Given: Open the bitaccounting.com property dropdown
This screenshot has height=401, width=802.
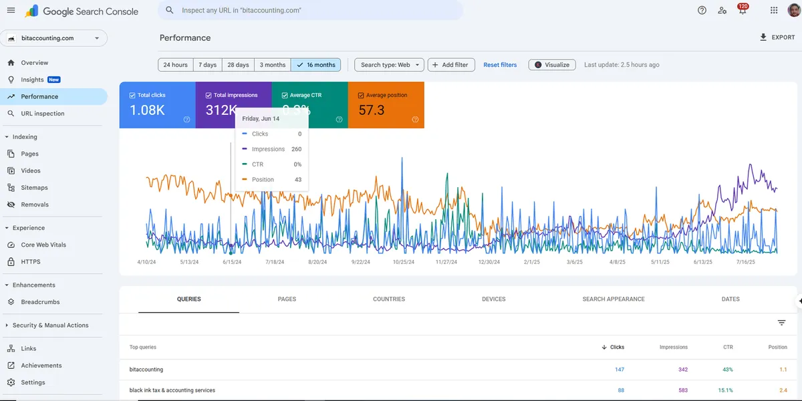Looking at the screenshot, I should (53, 38).
